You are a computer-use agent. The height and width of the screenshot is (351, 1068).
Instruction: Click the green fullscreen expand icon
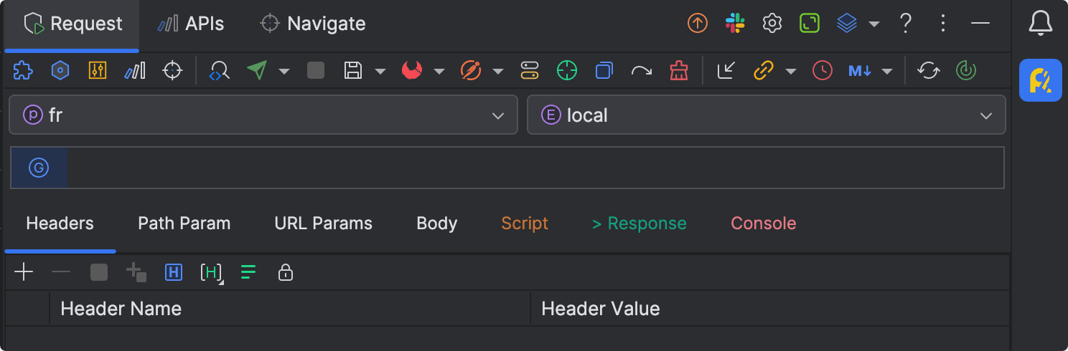810,24
